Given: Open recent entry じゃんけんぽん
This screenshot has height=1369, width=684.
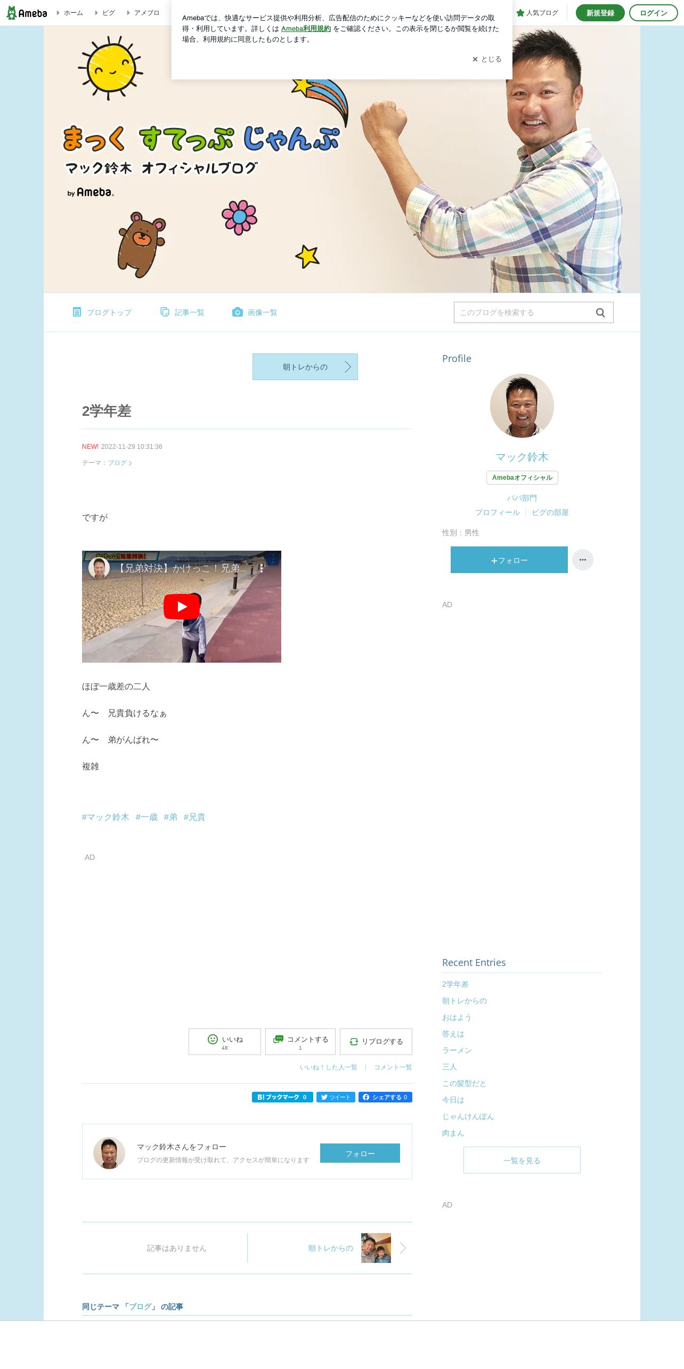Looking at the screenshot, I should [468, 1116].
